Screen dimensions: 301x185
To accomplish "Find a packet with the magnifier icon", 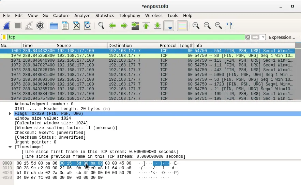I will [x=101, y=26].
